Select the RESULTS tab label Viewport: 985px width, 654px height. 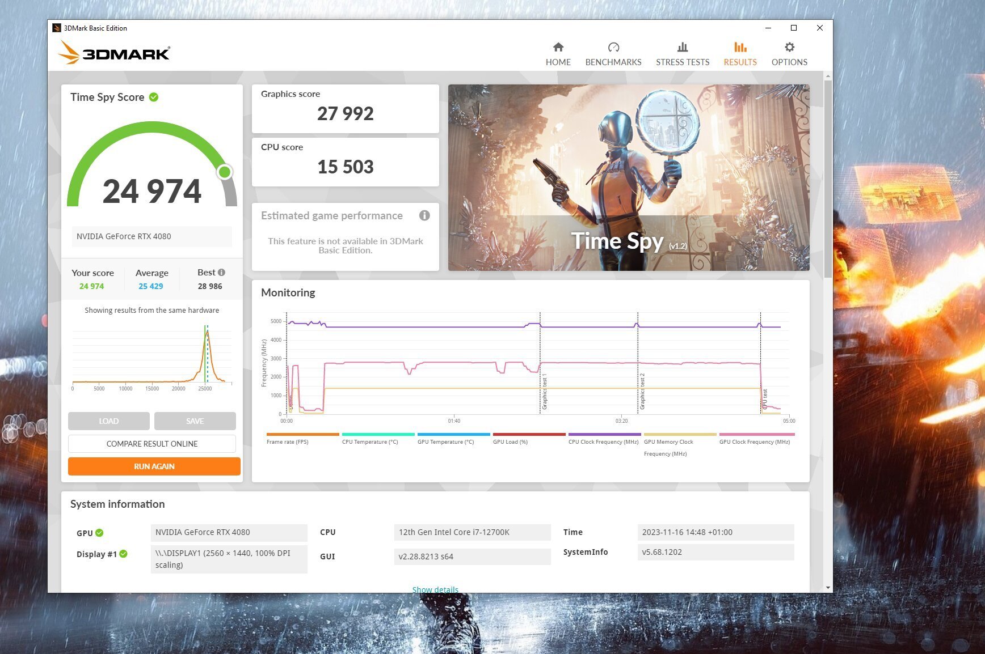[740, 62]
